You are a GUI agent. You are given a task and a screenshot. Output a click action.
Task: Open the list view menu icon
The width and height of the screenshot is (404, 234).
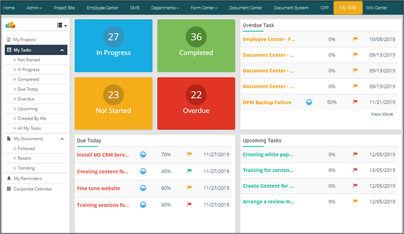tap(61, 26)
